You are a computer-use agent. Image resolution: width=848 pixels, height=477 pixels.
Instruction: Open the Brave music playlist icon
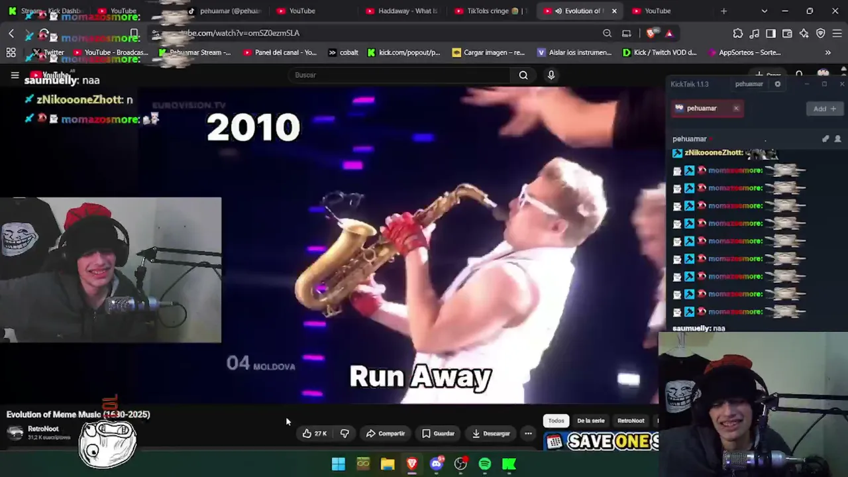click(x=755, y=33)
